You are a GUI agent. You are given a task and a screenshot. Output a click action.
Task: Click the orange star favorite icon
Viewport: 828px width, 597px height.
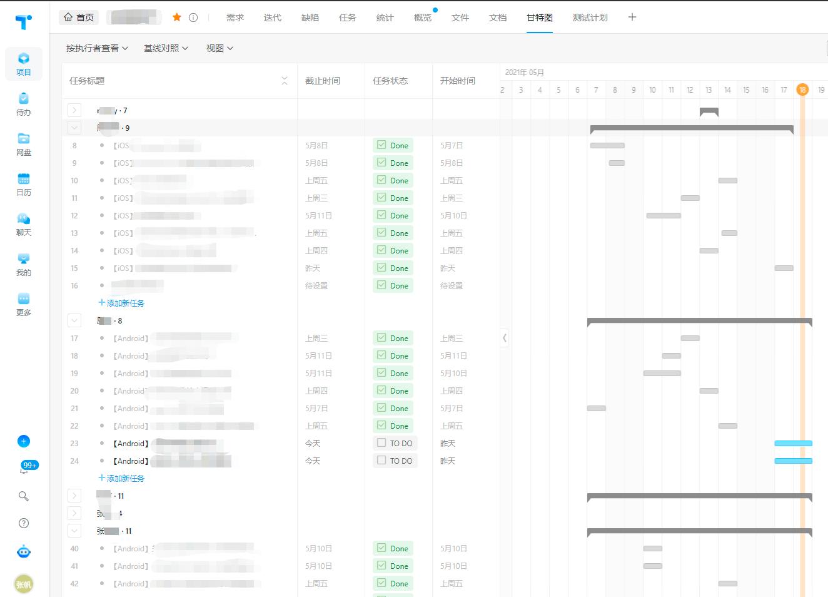point(177,18)
